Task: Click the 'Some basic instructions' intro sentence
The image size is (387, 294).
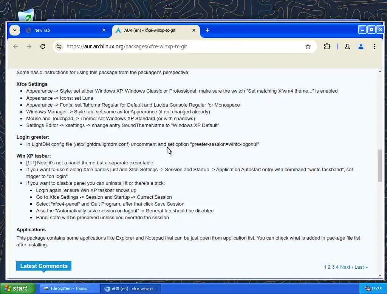Action: 103,72
